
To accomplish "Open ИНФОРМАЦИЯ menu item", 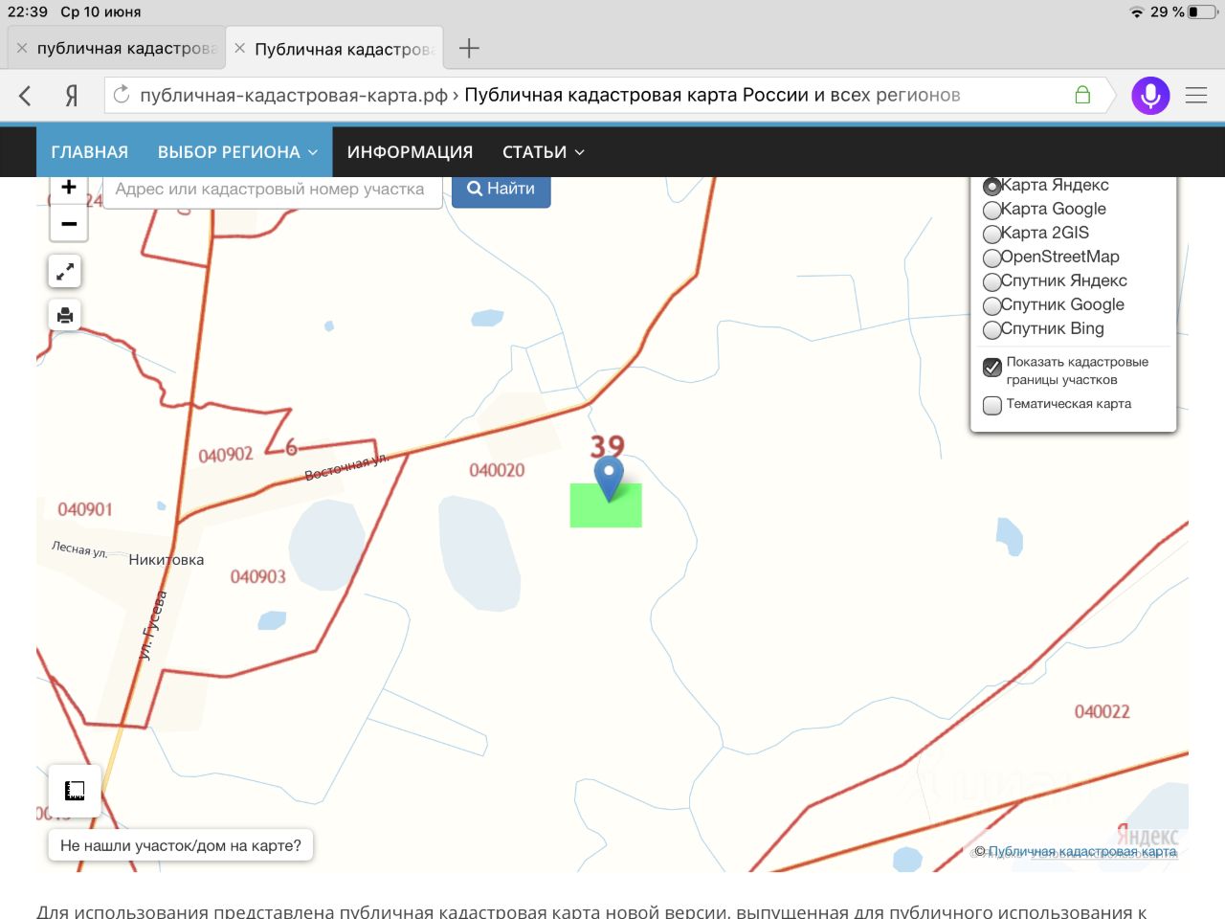I will (x=410, y=152).
